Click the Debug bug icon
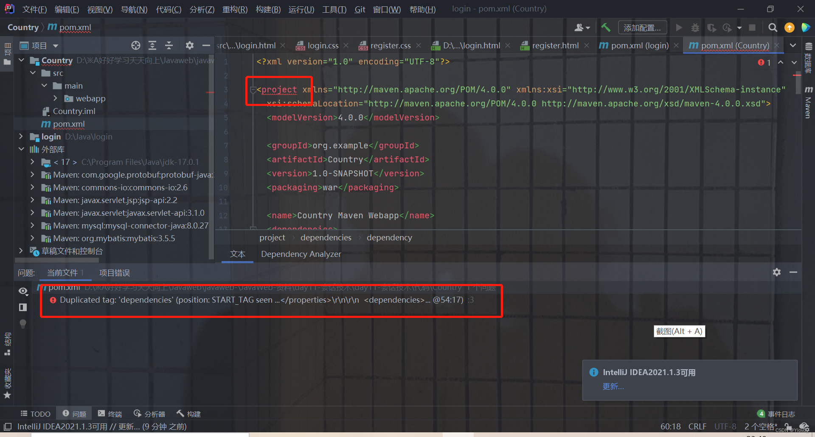 [x=695, y=28]
